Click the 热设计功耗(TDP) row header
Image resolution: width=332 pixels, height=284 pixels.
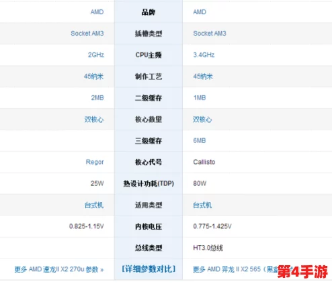pos(149,183)
